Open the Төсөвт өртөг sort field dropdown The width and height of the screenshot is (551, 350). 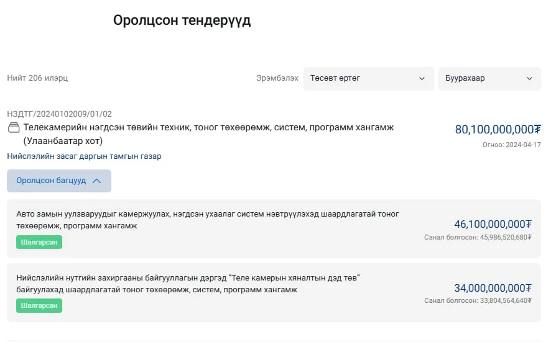pyautogui.click(x=367, y=79)
